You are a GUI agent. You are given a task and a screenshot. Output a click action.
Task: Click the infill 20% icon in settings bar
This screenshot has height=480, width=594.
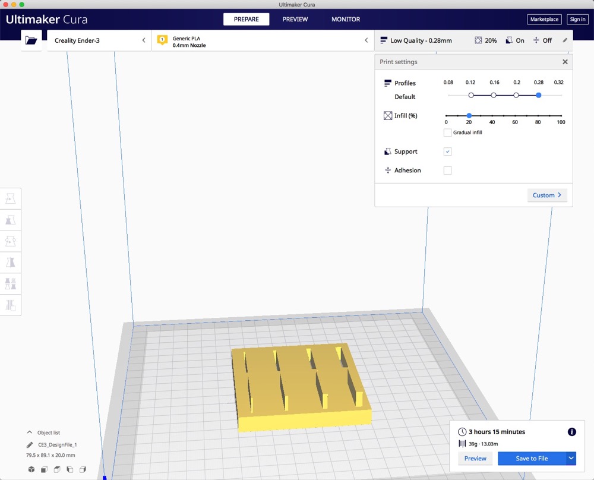pyautogui.click(x=478, y=40)
